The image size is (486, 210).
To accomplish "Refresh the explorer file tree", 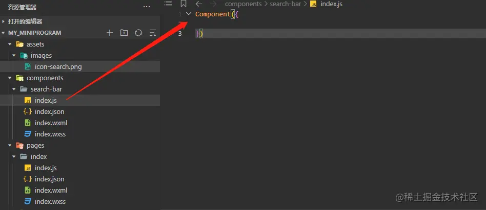I will coord(138,33).
